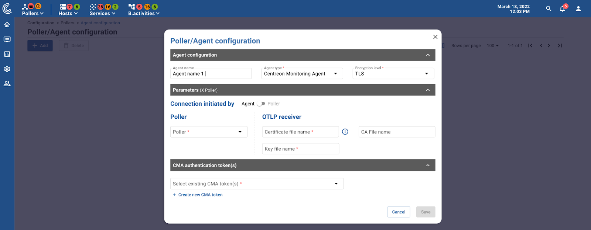Viewport: 591px width, 230px height.
Task: Click the Cancel button
Action: tap(399, 212)
